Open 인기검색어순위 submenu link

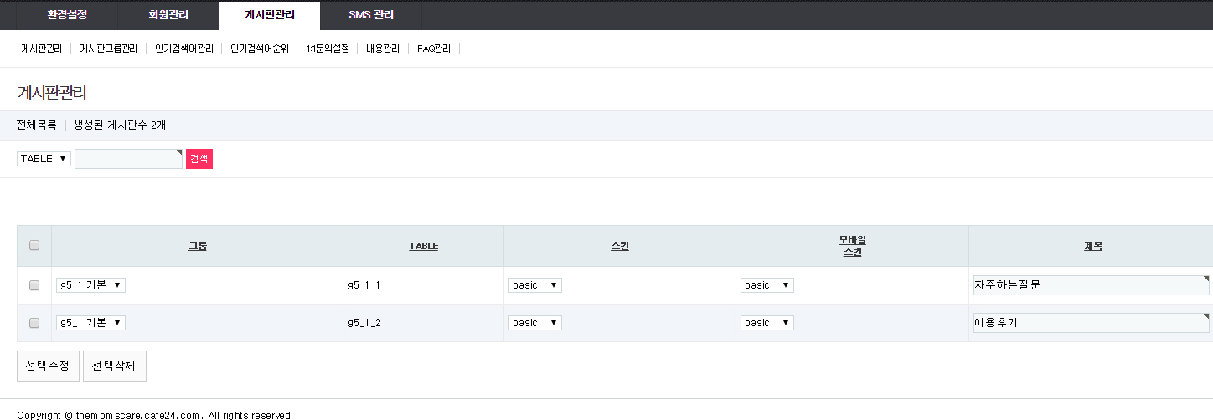(260, 49)
